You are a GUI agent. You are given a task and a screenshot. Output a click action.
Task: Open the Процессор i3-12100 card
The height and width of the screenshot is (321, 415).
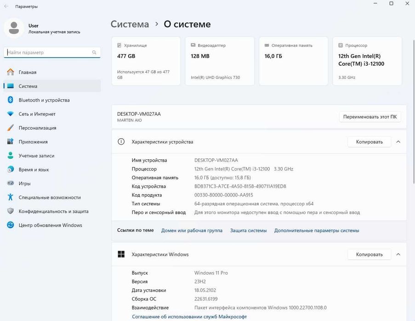(x=367, y=61)
